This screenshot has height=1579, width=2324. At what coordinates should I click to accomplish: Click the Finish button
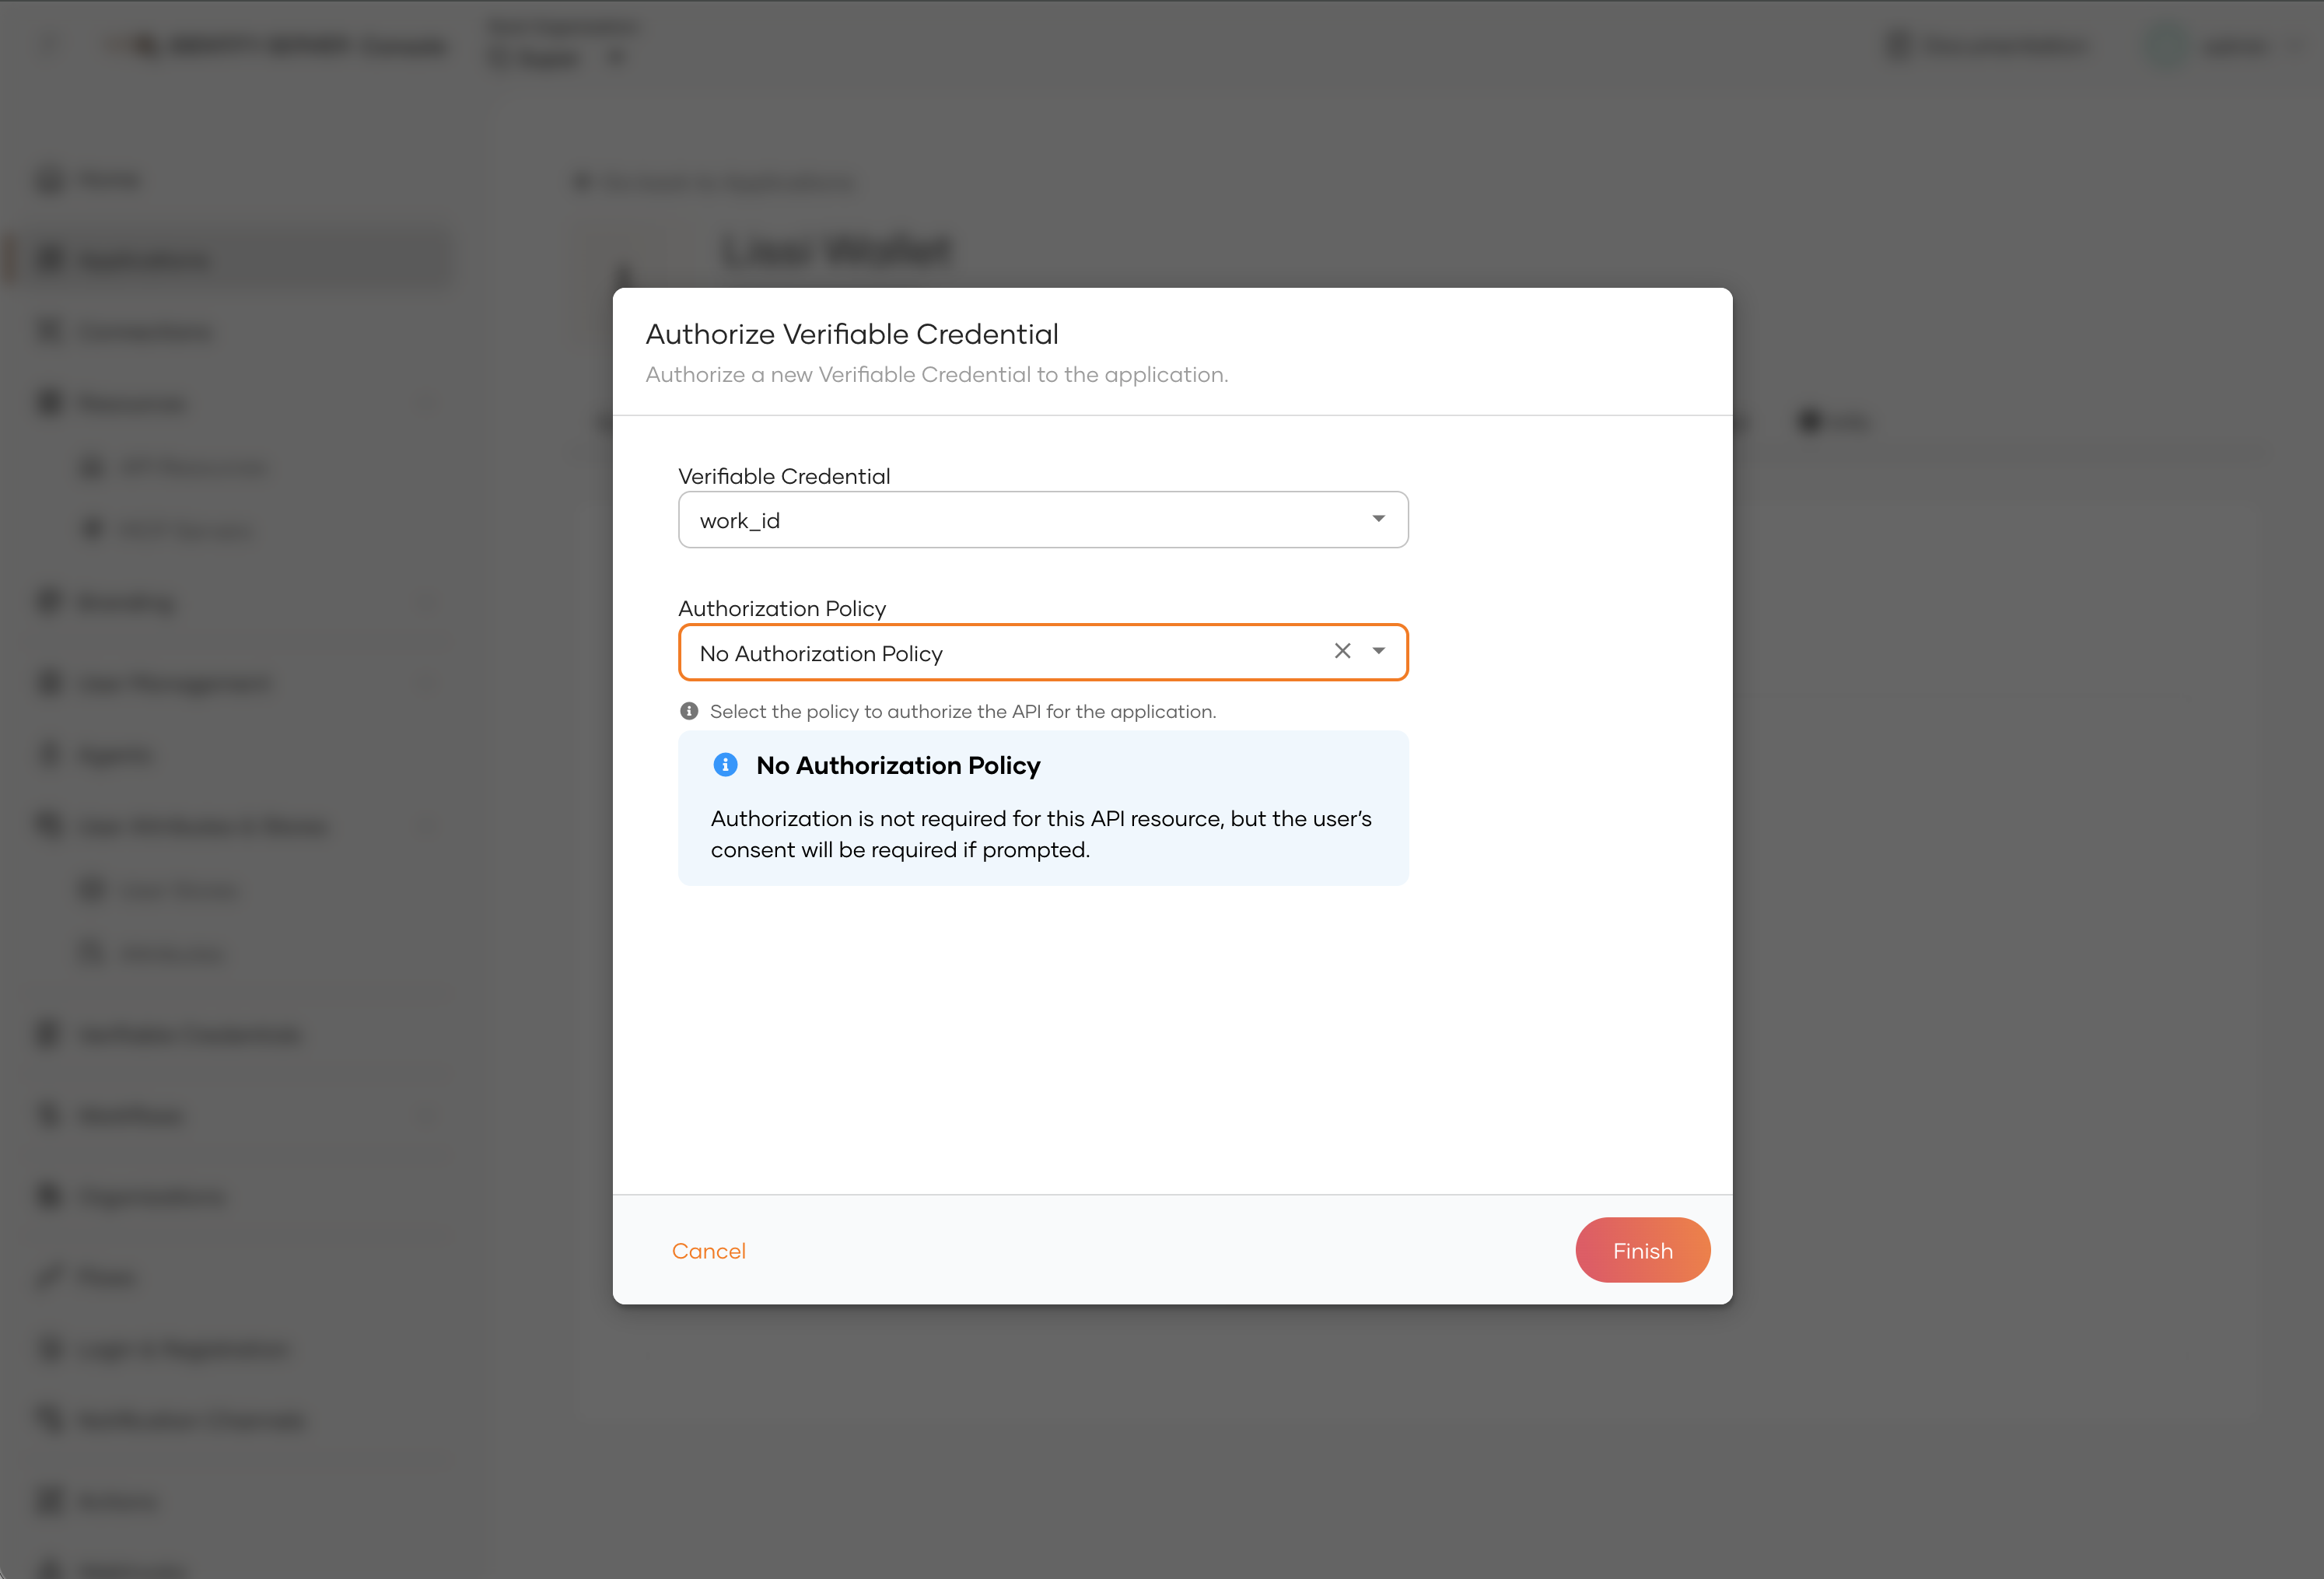(1642, 1251)
